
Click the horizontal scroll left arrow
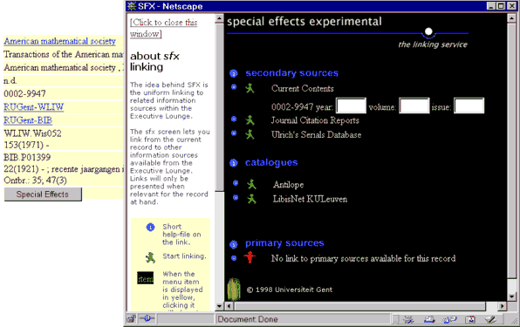coord(229,306)
